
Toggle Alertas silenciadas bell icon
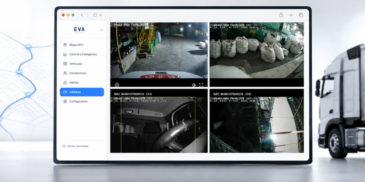point(64,146)
